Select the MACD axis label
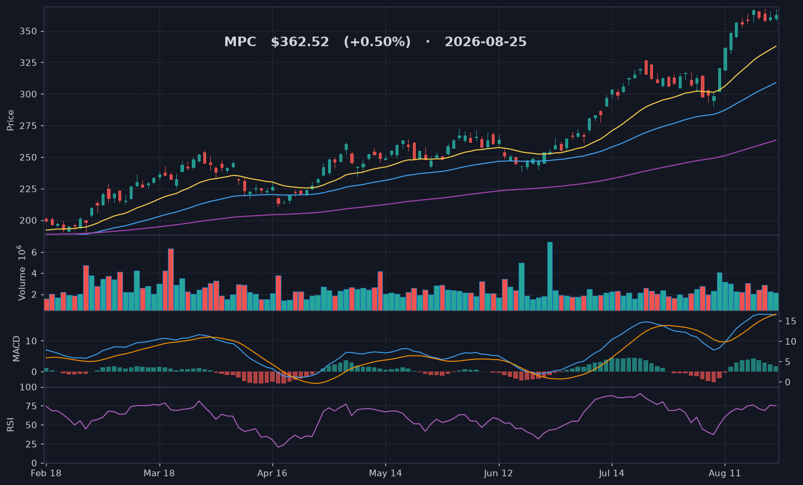803x485 pixels. tap(17, 348)
